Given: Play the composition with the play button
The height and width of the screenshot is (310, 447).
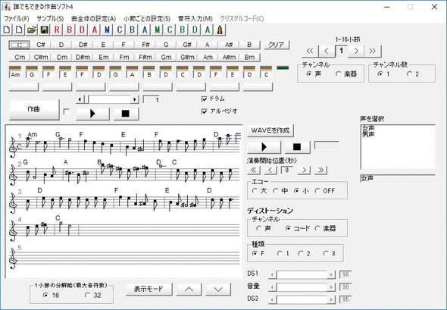Looking at the screenshot, I should pos(92,114).
